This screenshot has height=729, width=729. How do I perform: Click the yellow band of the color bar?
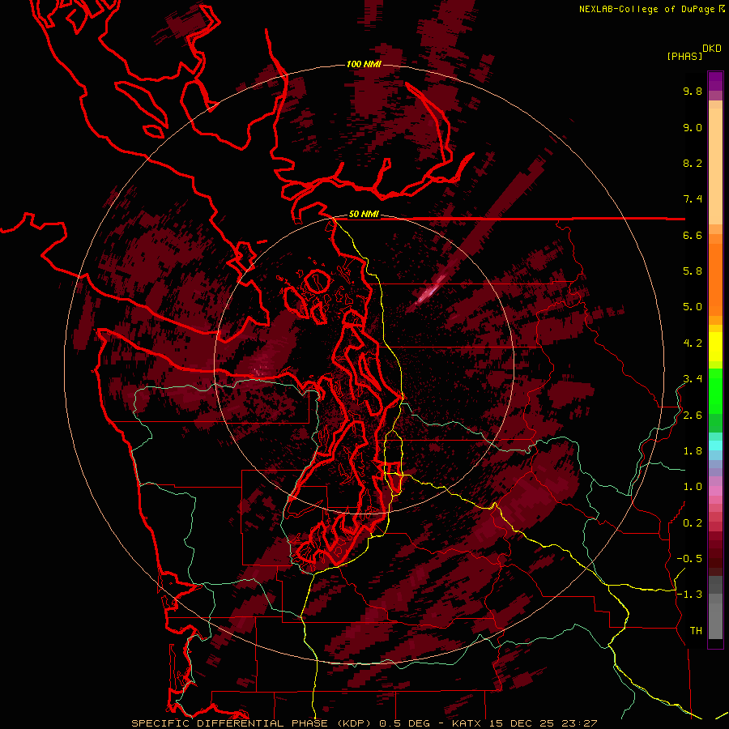[715, 347]
